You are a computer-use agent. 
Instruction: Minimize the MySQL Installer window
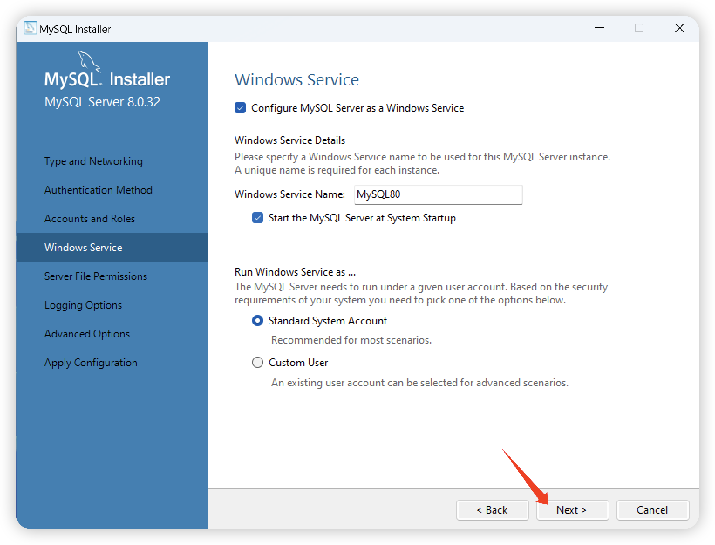click(x=599, y=28)
